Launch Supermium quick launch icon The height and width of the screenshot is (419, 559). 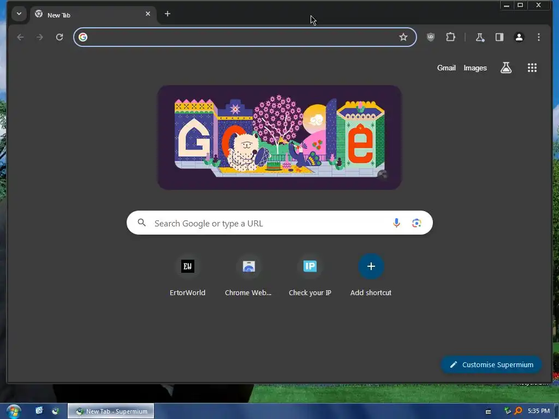click(x=55, y=411)
